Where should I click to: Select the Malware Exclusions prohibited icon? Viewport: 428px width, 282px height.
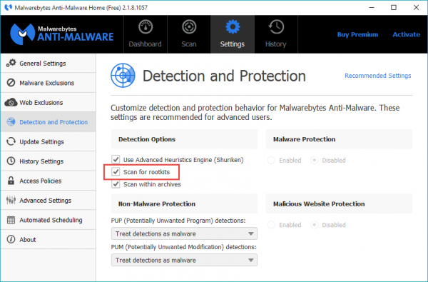click(11, 83)
